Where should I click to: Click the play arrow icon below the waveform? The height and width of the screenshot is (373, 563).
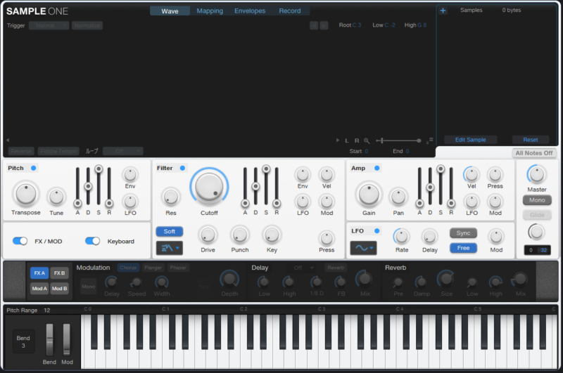click(x=338, y=140)
